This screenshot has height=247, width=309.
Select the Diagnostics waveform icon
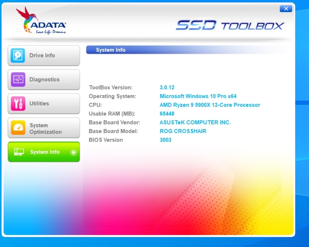pos(18,80)
